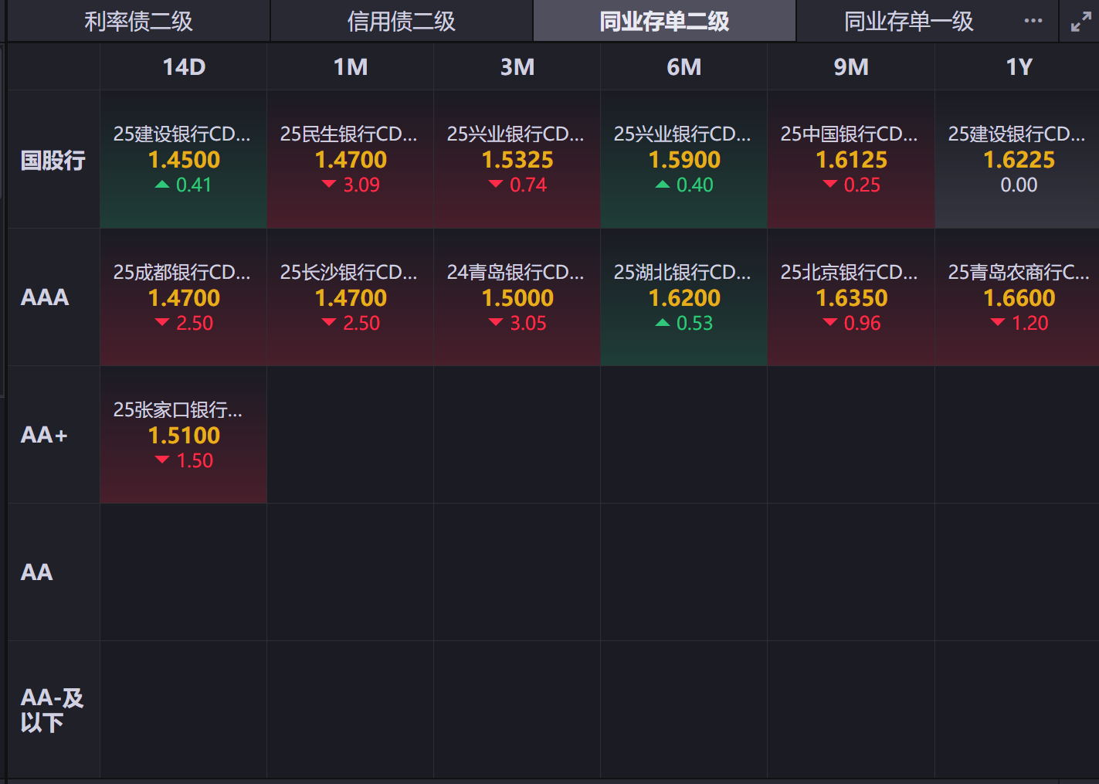Screen dimensions: 1099x784
Task: Click the 1M column header
Action: pos(351,67)
